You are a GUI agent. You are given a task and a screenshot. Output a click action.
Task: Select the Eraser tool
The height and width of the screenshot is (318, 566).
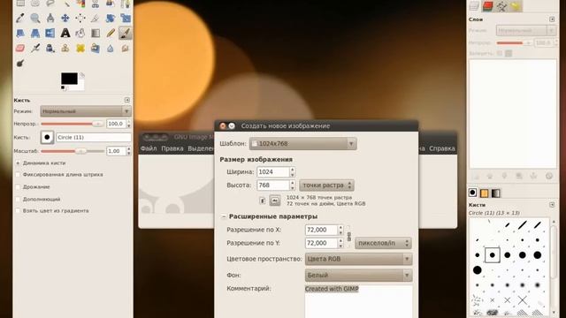point(20,48)
